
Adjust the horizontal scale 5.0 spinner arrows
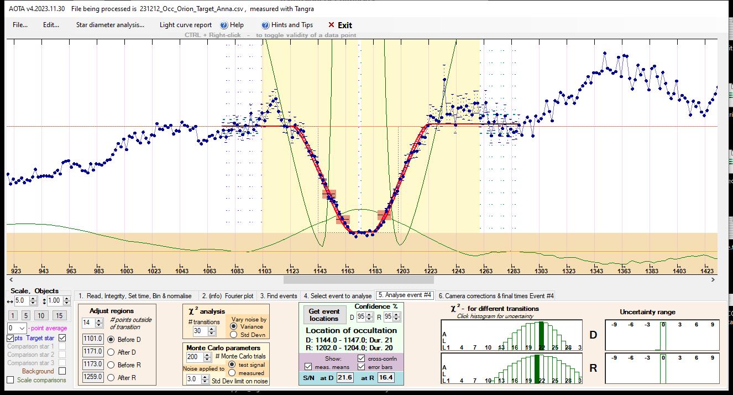coord(33,301)
